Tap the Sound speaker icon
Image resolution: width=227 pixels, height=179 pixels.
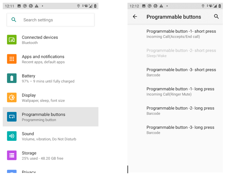12,136
